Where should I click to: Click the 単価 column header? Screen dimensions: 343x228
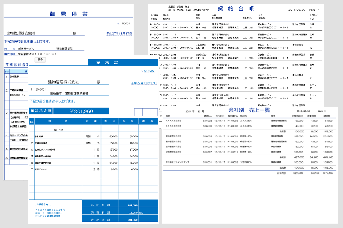click(x=110, y=121)
